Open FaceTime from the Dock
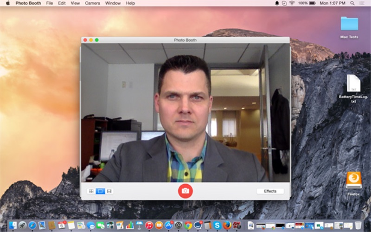 101,225
